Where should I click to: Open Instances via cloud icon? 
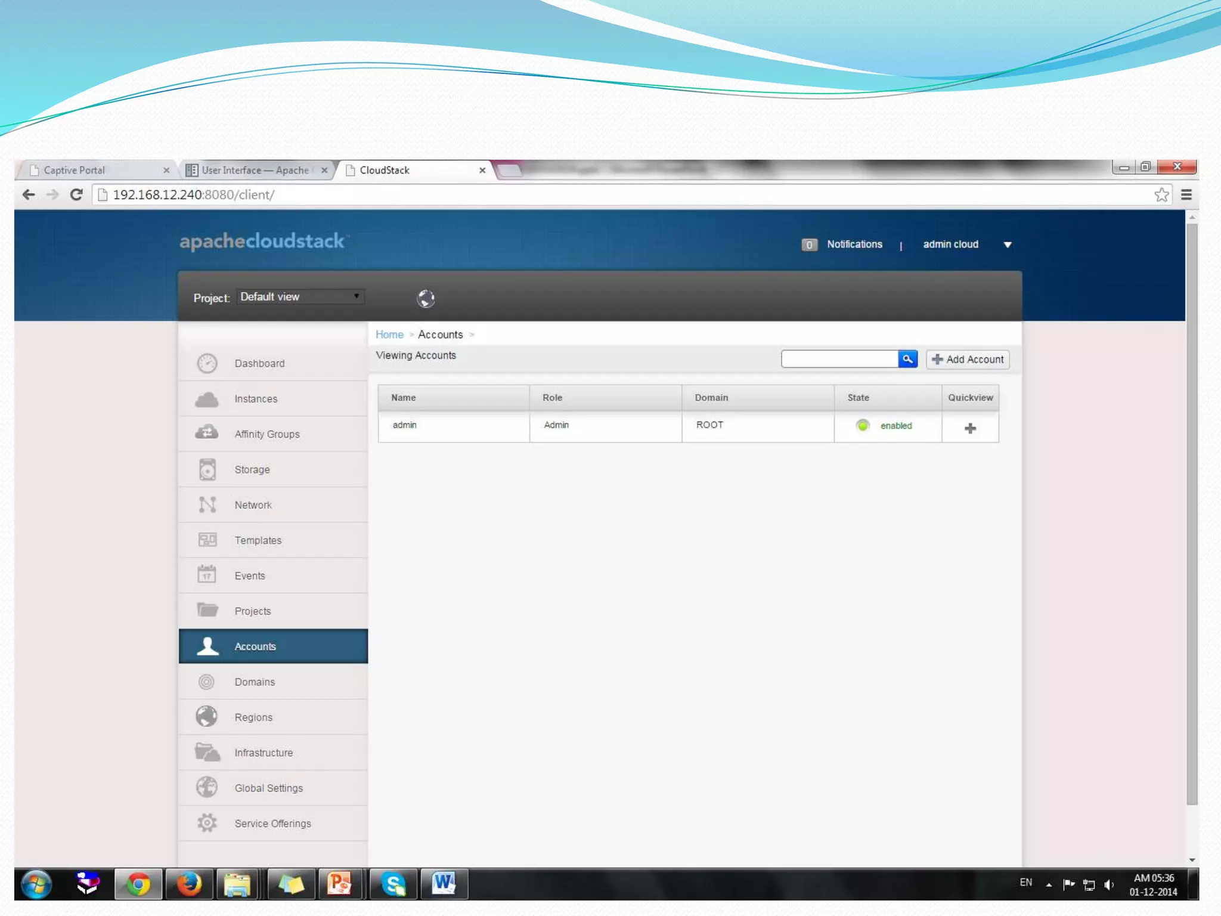[207, 399]
